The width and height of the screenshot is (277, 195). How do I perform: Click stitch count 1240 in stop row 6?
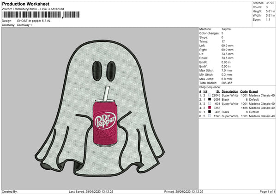217,116
